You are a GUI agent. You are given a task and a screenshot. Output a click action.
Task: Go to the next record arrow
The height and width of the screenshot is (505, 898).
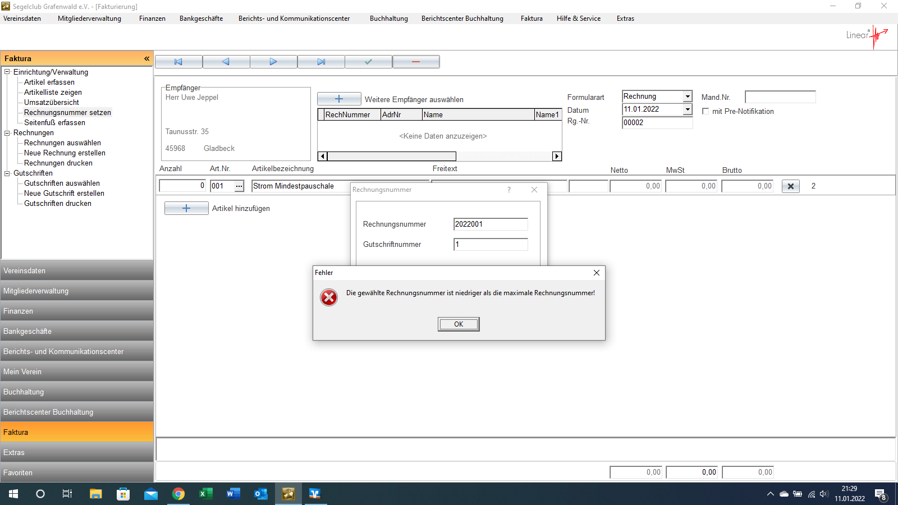[x=273, y=62]
